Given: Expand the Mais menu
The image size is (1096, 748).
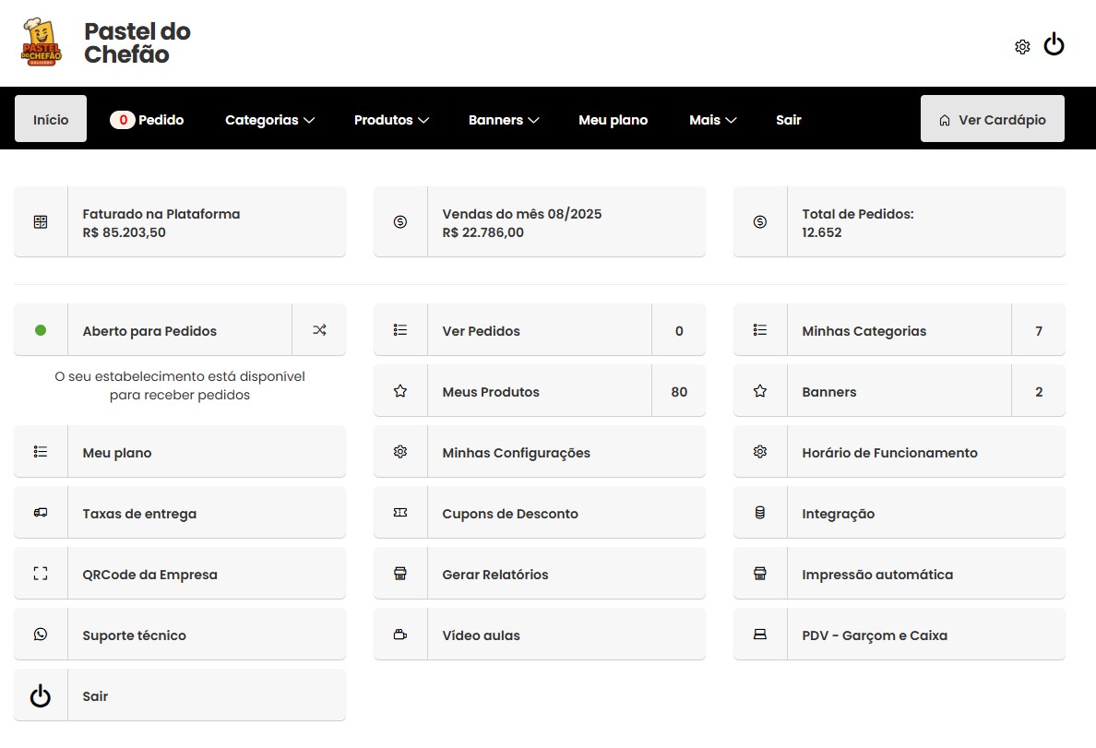Looking at the screenshot, I should click(x=712, y=119).
